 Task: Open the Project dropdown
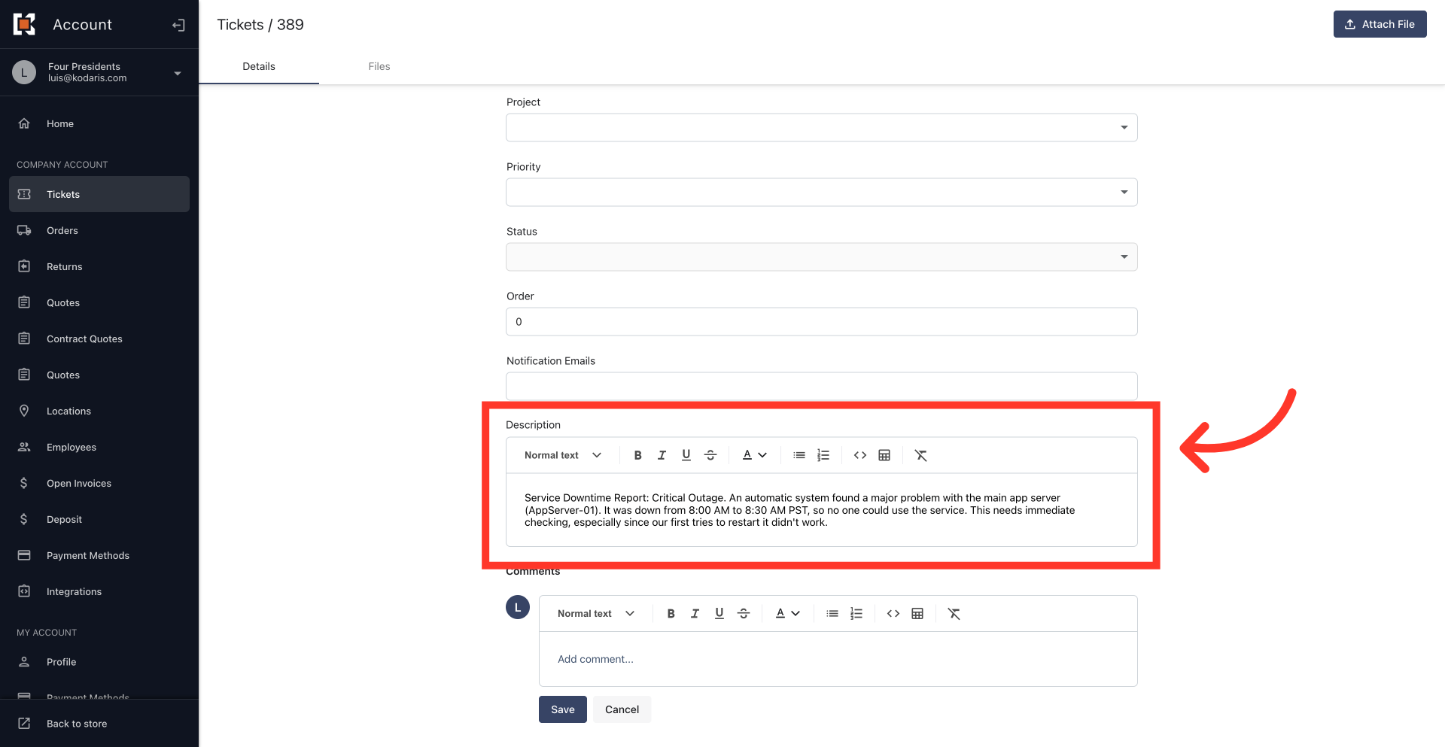821,128
